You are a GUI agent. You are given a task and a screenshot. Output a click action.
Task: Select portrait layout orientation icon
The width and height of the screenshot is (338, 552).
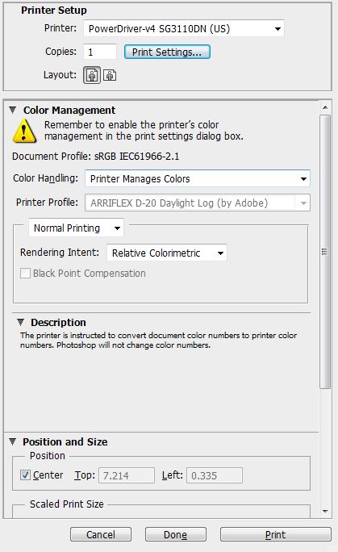coord(92,75)
